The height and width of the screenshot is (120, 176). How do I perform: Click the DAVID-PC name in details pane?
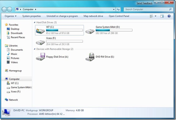tap(19, 110)
